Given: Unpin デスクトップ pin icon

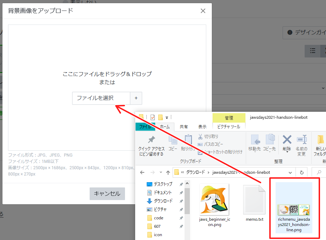Looking at the screenshot, I should [181, 184].
